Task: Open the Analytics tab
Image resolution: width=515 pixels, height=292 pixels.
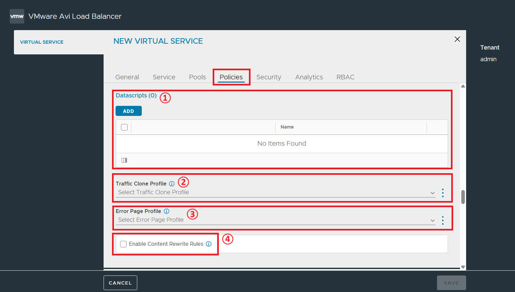Action: tap(309, 77)
